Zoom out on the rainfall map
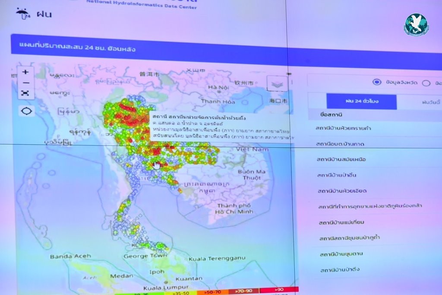442x295 pixels. [x=26, y=82]
